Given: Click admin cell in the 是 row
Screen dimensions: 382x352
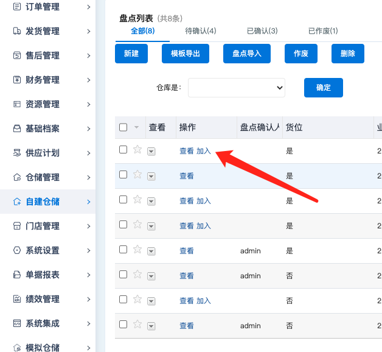Looking at the screenshot, I should [251, 251].
